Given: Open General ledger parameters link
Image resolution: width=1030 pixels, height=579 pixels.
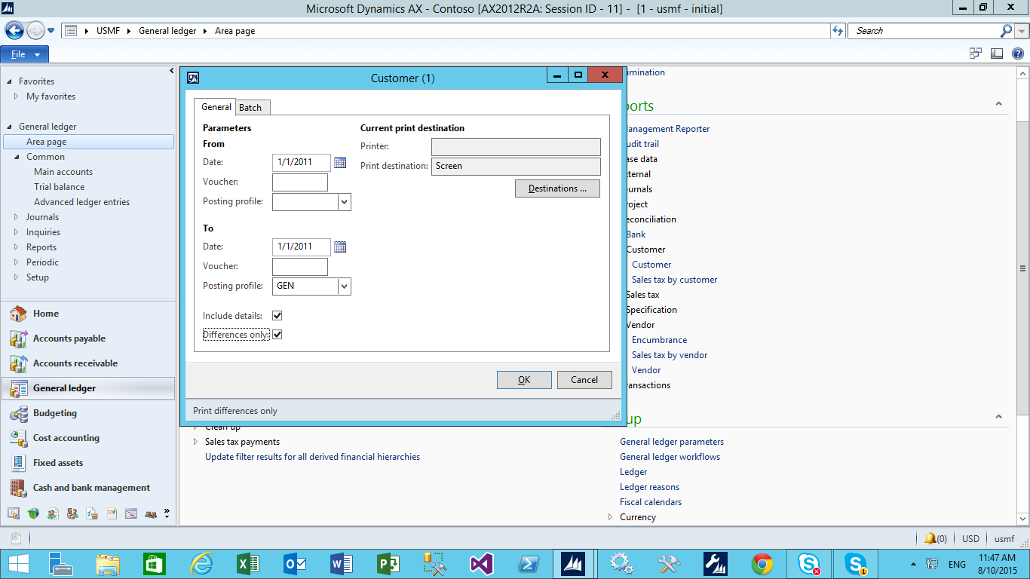Looking at the screenshot, I should (672, 442).
